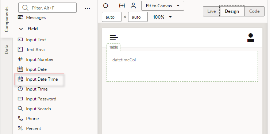270x134 pixels.
Task: Select the Text Area label
Action: 35,49
